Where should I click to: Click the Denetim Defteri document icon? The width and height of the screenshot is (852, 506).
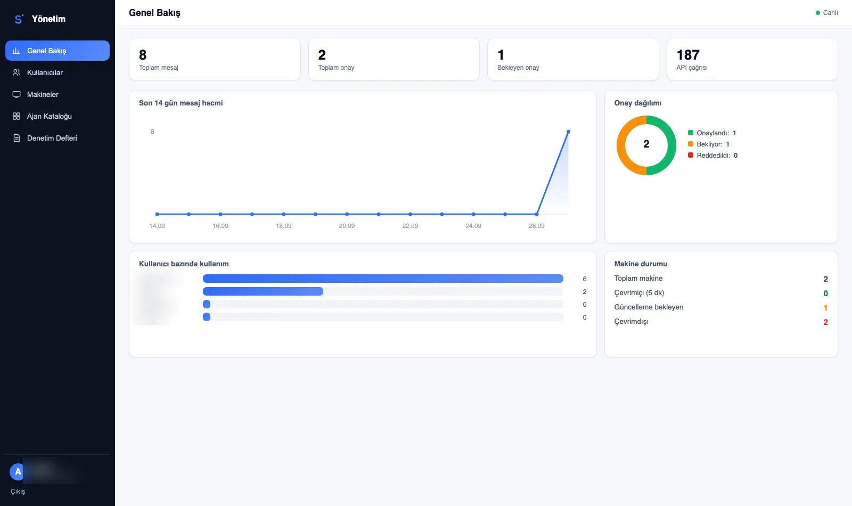click(x=17, y=138)
